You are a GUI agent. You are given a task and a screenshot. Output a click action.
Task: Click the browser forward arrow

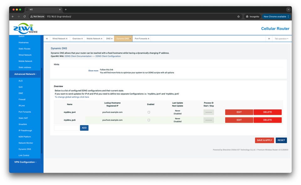click(18, 17)
